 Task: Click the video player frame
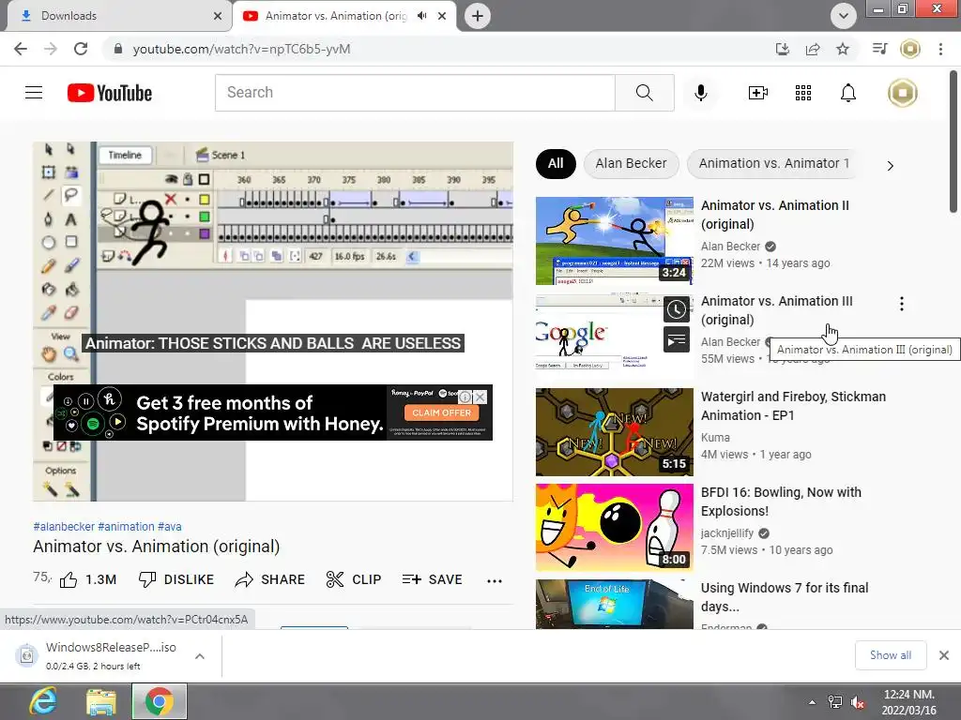point(273,322)
